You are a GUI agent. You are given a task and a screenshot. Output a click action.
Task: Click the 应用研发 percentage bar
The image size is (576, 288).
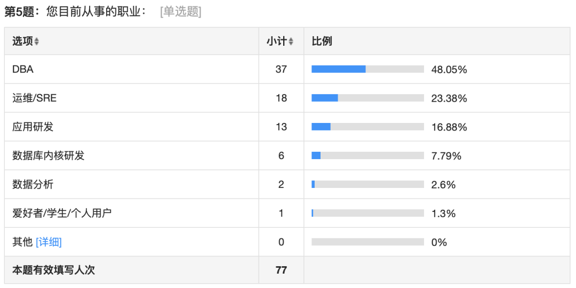(367, 127)
